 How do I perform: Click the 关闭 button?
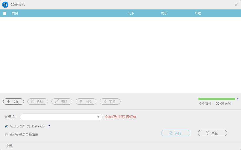[212, 133]
